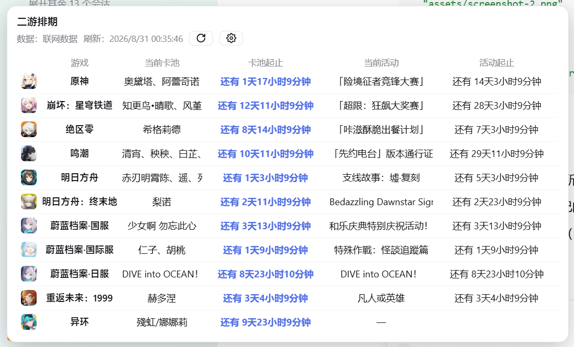This screenshot has height=347, width=574.
Task: Click the 当前活动 column header
Action: pos(381,63)
